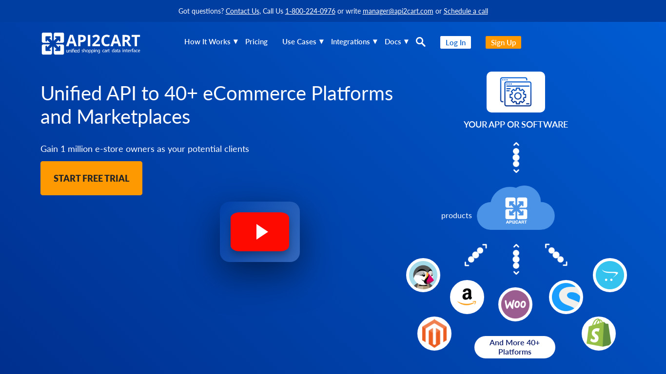Click the 'products' label beside cloud

(456, 215)
